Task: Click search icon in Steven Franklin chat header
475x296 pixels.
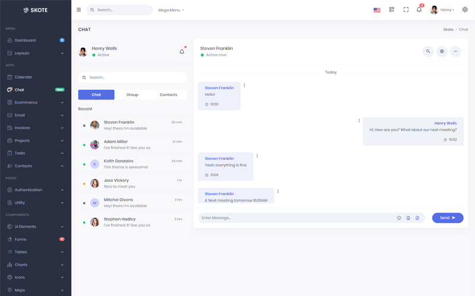Action: (x=428, y=52)
